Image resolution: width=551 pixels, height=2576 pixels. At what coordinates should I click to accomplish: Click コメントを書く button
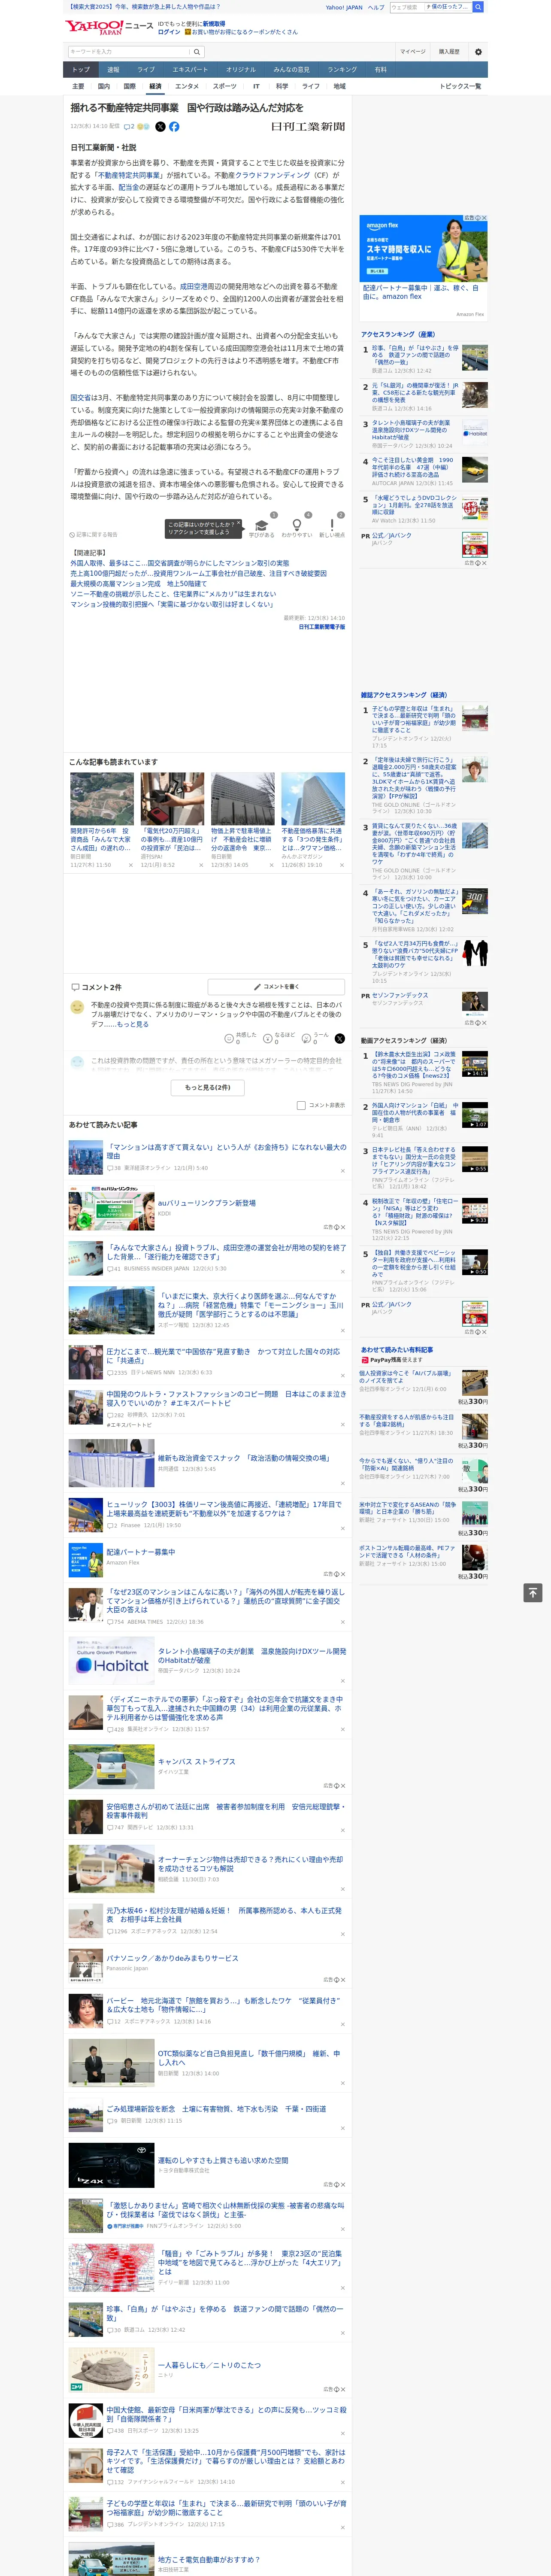pyautogui.click(x=277, y=987)
